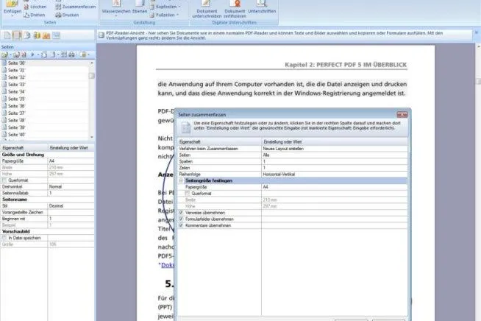The width and height of the screenshot is (481, 321).
Task: Click the Drehen page rotate icon
Action: pyautogui.click(x=26, y=15)
